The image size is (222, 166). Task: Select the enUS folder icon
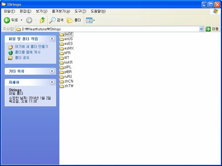pos(62,39)
